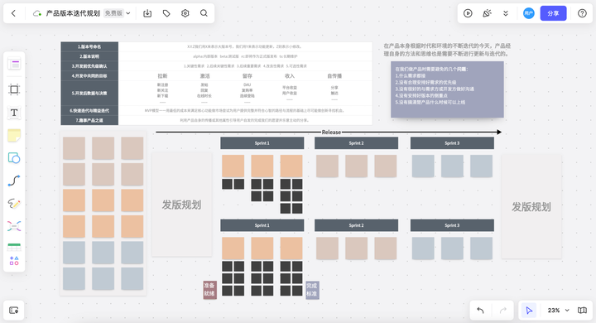
Task: Open the 免费版 plan dropdown
Action: 117,13
